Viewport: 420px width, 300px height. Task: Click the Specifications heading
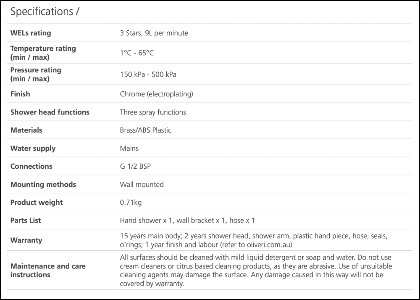(x=45, y=12)
